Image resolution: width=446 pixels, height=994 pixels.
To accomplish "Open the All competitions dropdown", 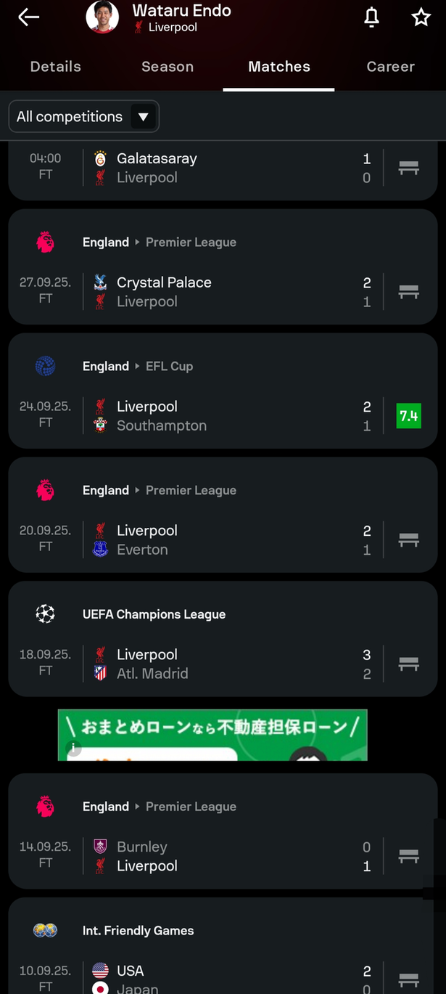I will 83,117.
